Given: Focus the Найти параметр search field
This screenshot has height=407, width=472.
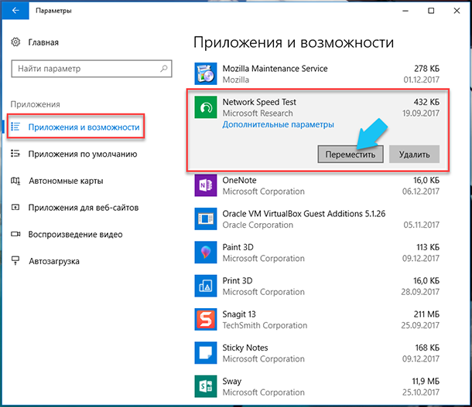Looking at the screenshot, I should [91, 69].
